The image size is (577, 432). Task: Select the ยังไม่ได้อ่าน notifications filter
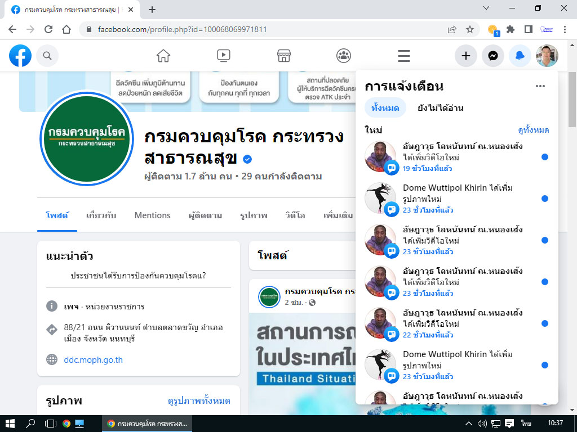440,107
